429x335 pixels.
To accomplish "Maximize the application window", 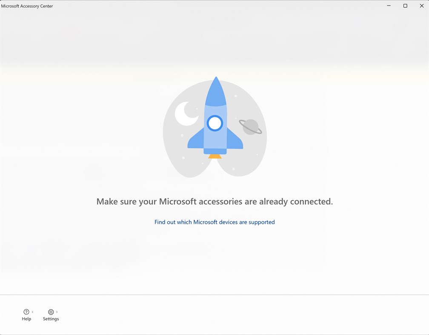I will (405, 6).
